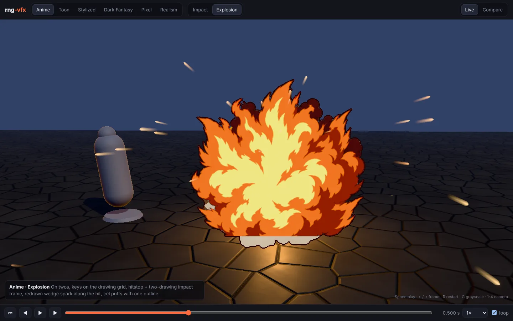Image resolution: width=513 pixels, height=321 pixels.
Task: Click the play button between the frame-step arrows
Action: pyautogui.click(x=40, y=313)
